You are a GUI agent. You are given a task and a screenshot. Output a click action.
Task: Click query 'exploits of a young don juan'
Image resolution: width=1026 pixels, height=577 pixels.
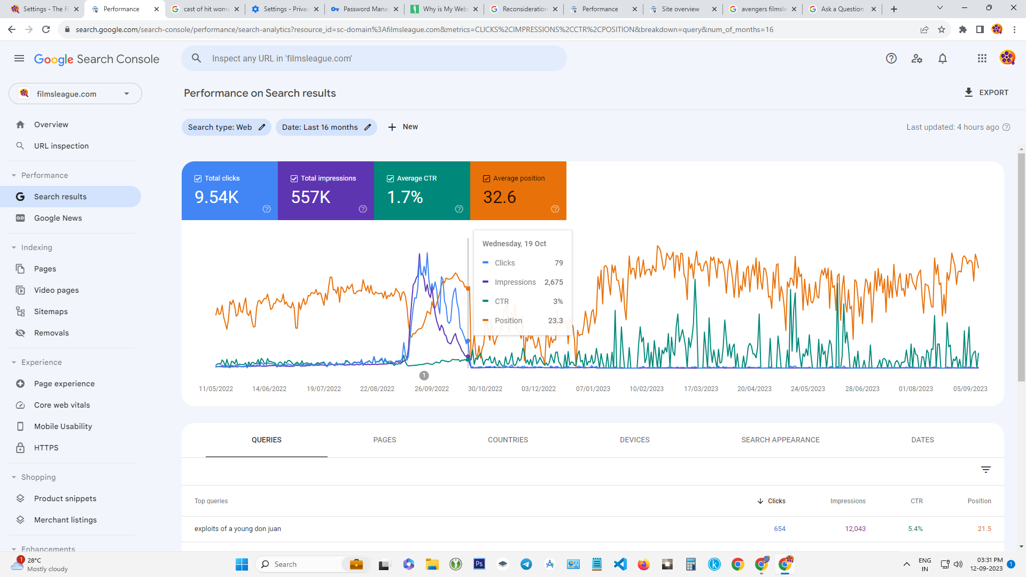[238, 529]
